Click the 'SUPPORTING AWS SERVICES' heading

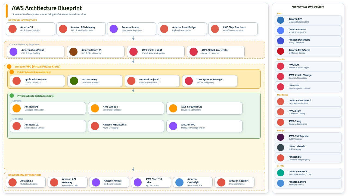tap(308, 7)
